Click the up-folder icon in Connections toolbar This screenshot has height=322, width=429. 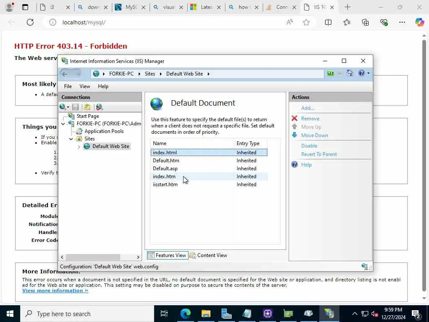(87, 107)
